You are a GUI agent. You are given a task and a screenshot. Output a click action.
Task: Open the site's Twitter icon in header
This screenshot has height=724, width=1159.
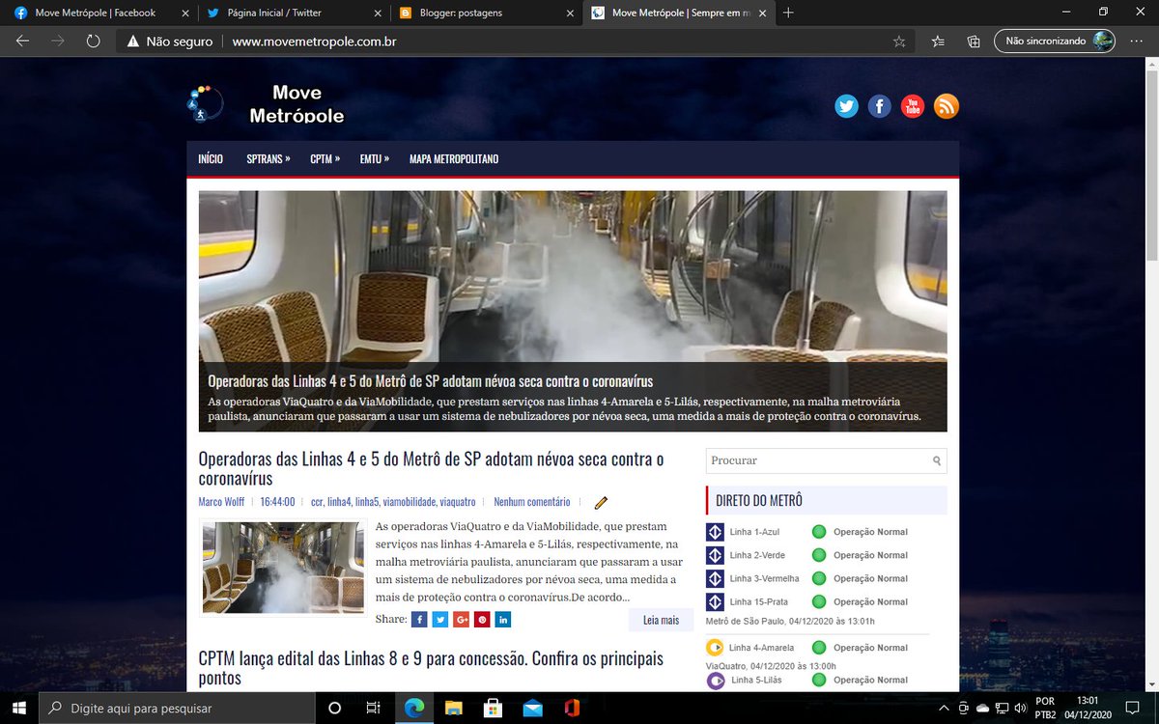coord(847,106)
